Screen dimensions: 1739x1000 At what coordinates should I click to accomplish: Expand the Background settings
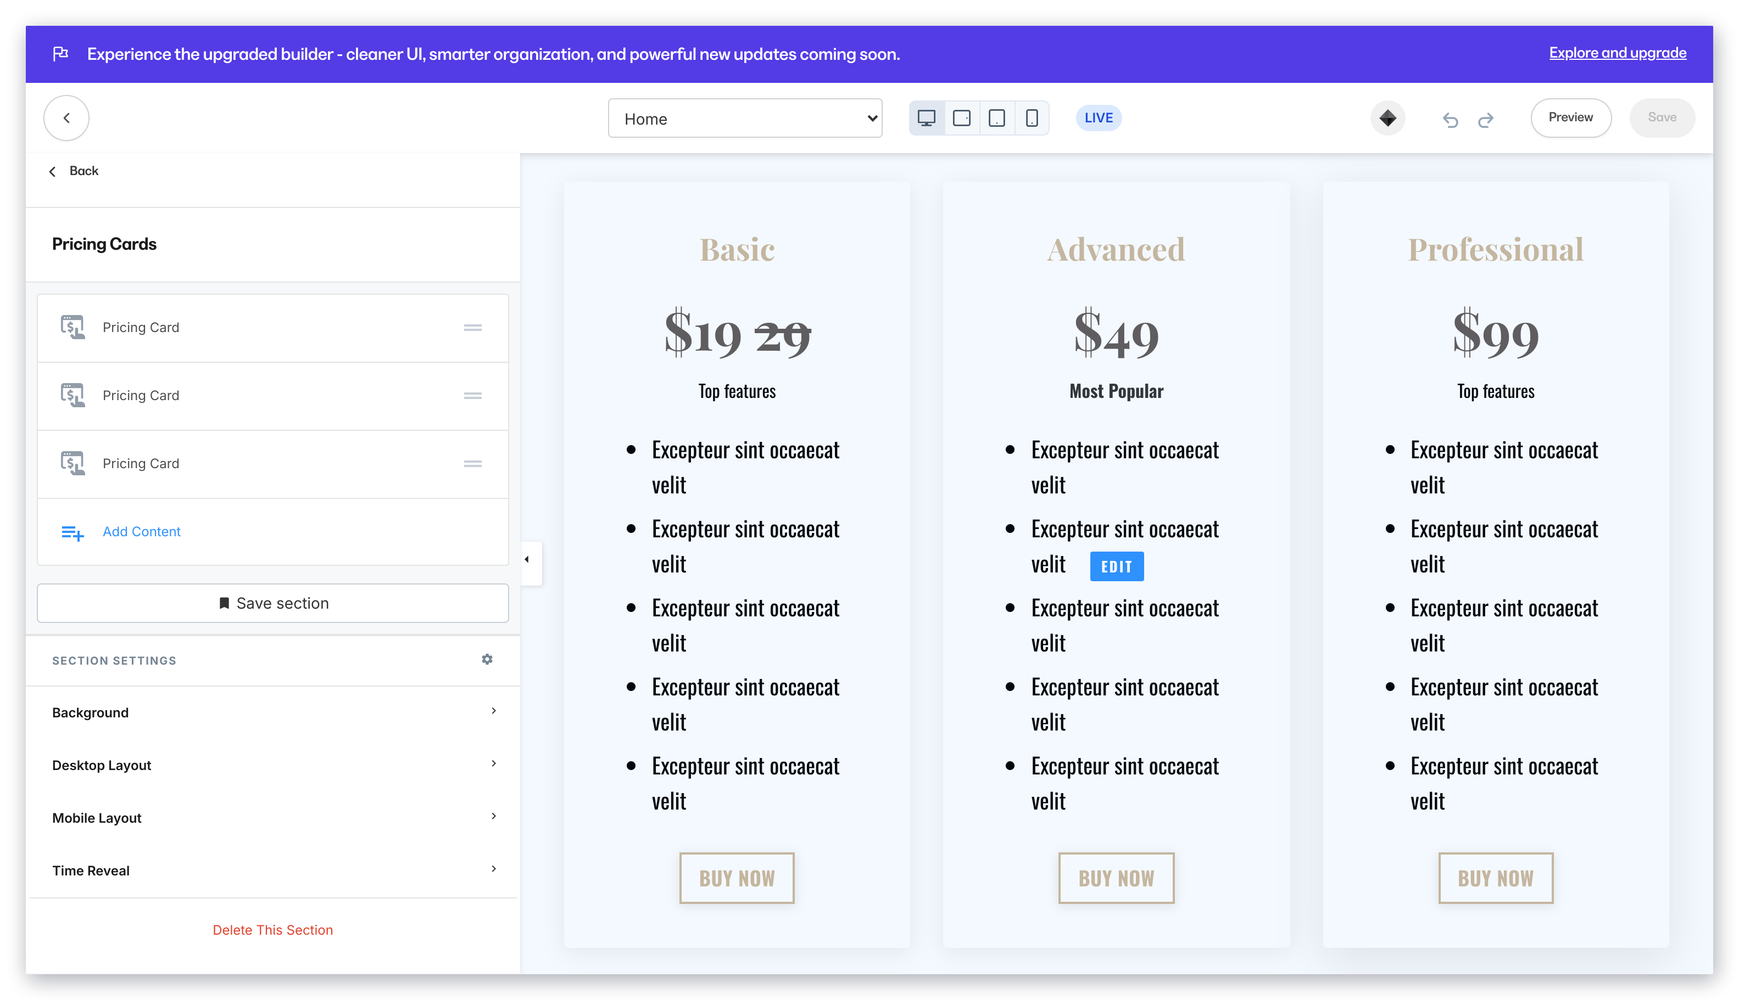(273, 712)
